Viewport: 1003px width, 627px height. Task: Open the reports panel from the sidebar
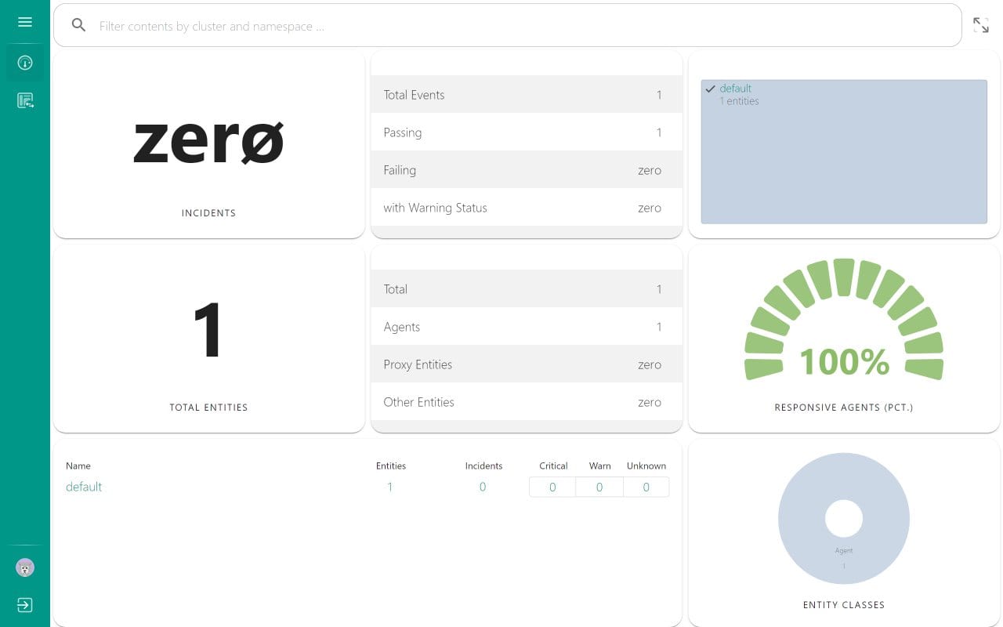point(25,100)
